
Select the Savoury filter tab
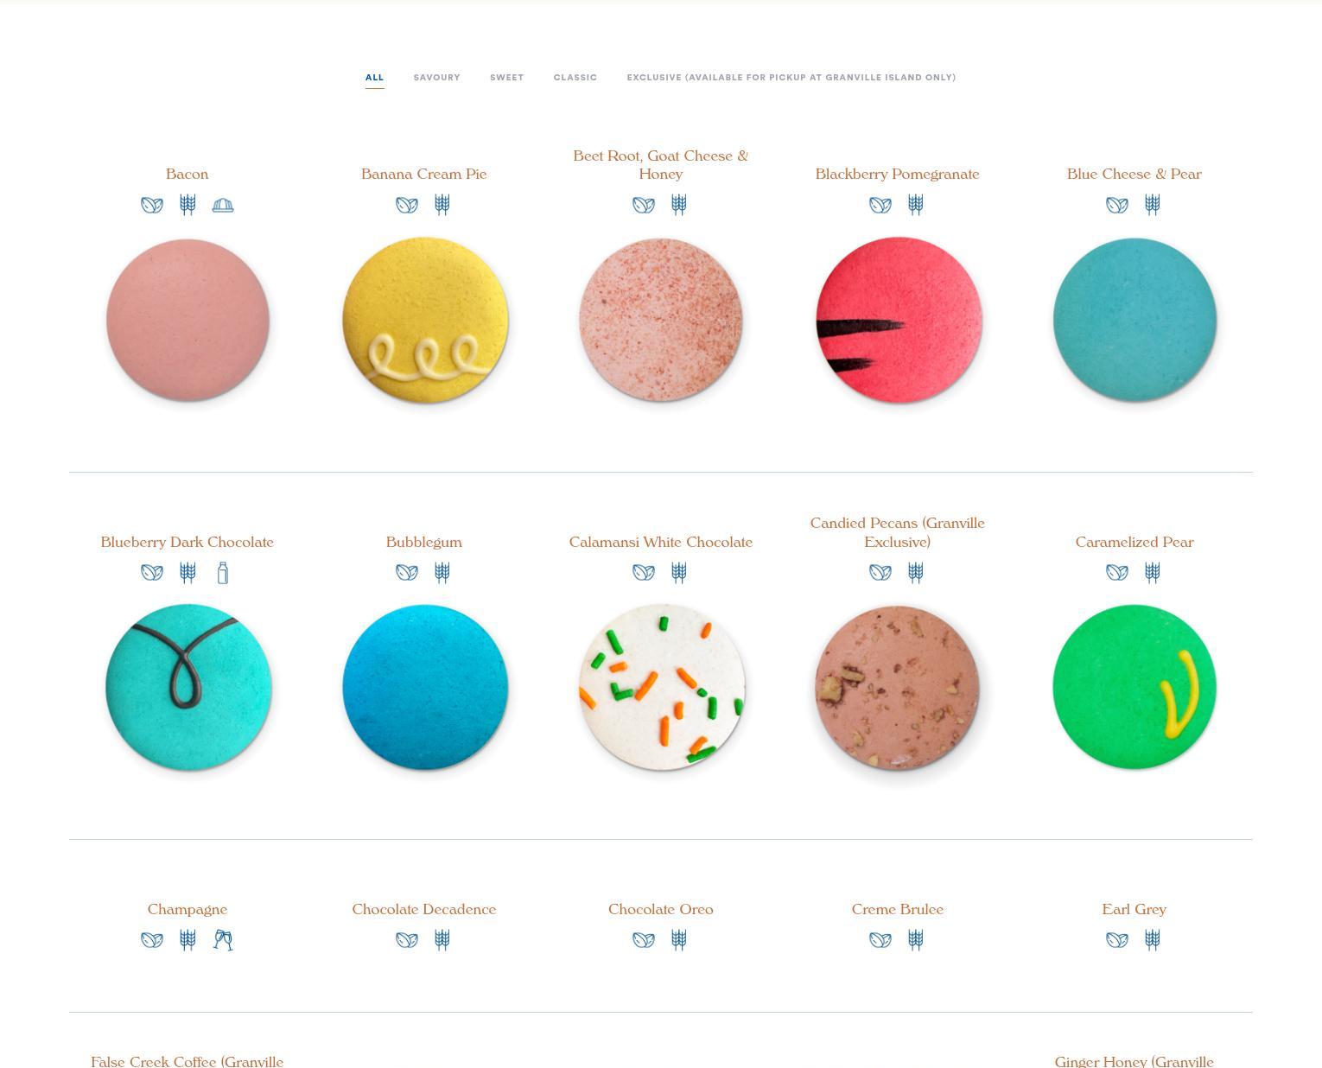coord(436,78)
